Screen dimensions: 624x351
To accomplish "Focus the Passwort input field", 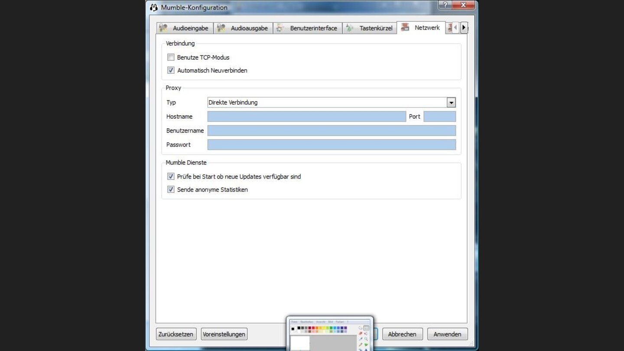I will (331, 145).
